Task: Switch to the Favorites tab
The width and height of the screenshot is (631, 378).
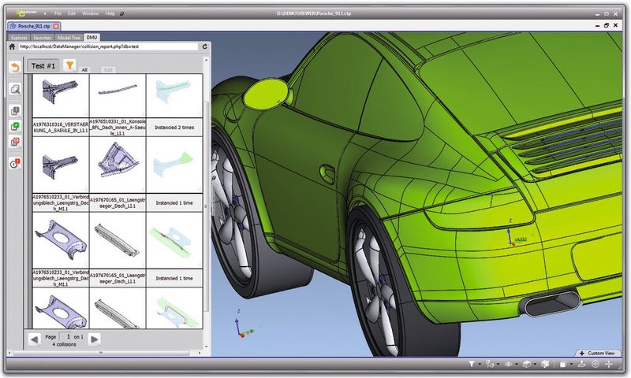Action: pos(43,37)
